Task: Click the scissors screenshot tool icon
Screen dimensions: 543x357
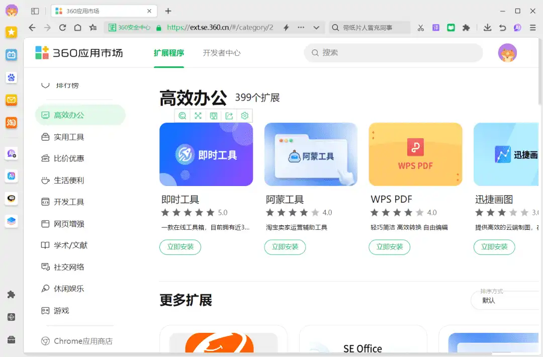Action: pos(421,28)
